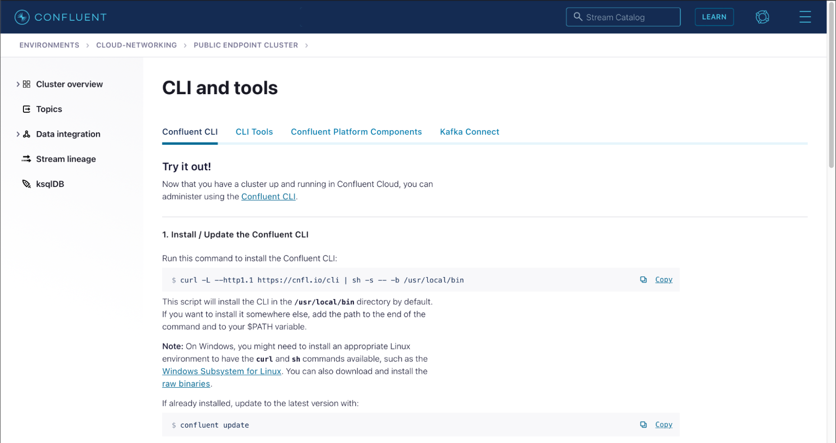The height and width of the screenshot is (443, 836).
Task: Click the curl install command text
Action: [322, 280]
